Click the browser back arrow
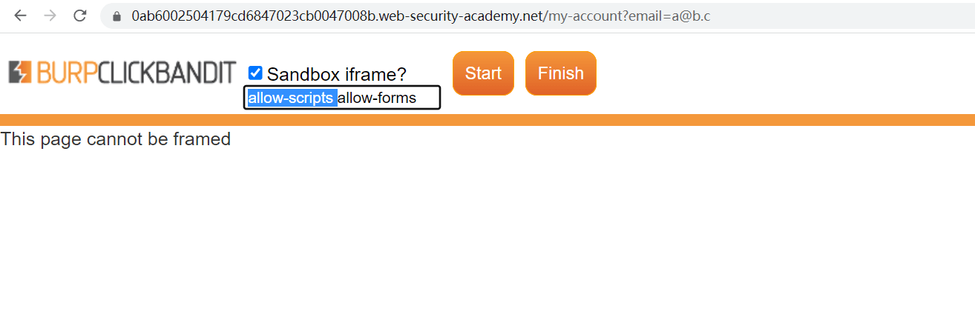Image resolution: width=975 pixels, height=317 pixels. 20,16
